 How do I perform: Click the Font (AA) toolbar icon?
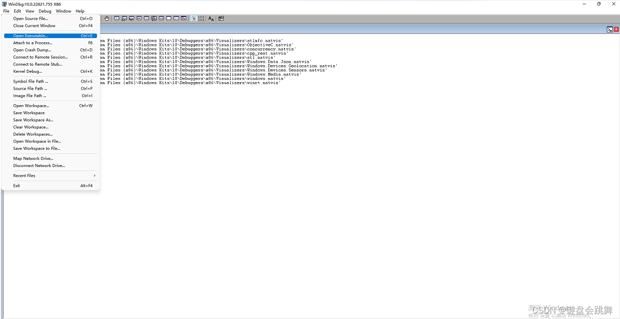coord(211,18)
